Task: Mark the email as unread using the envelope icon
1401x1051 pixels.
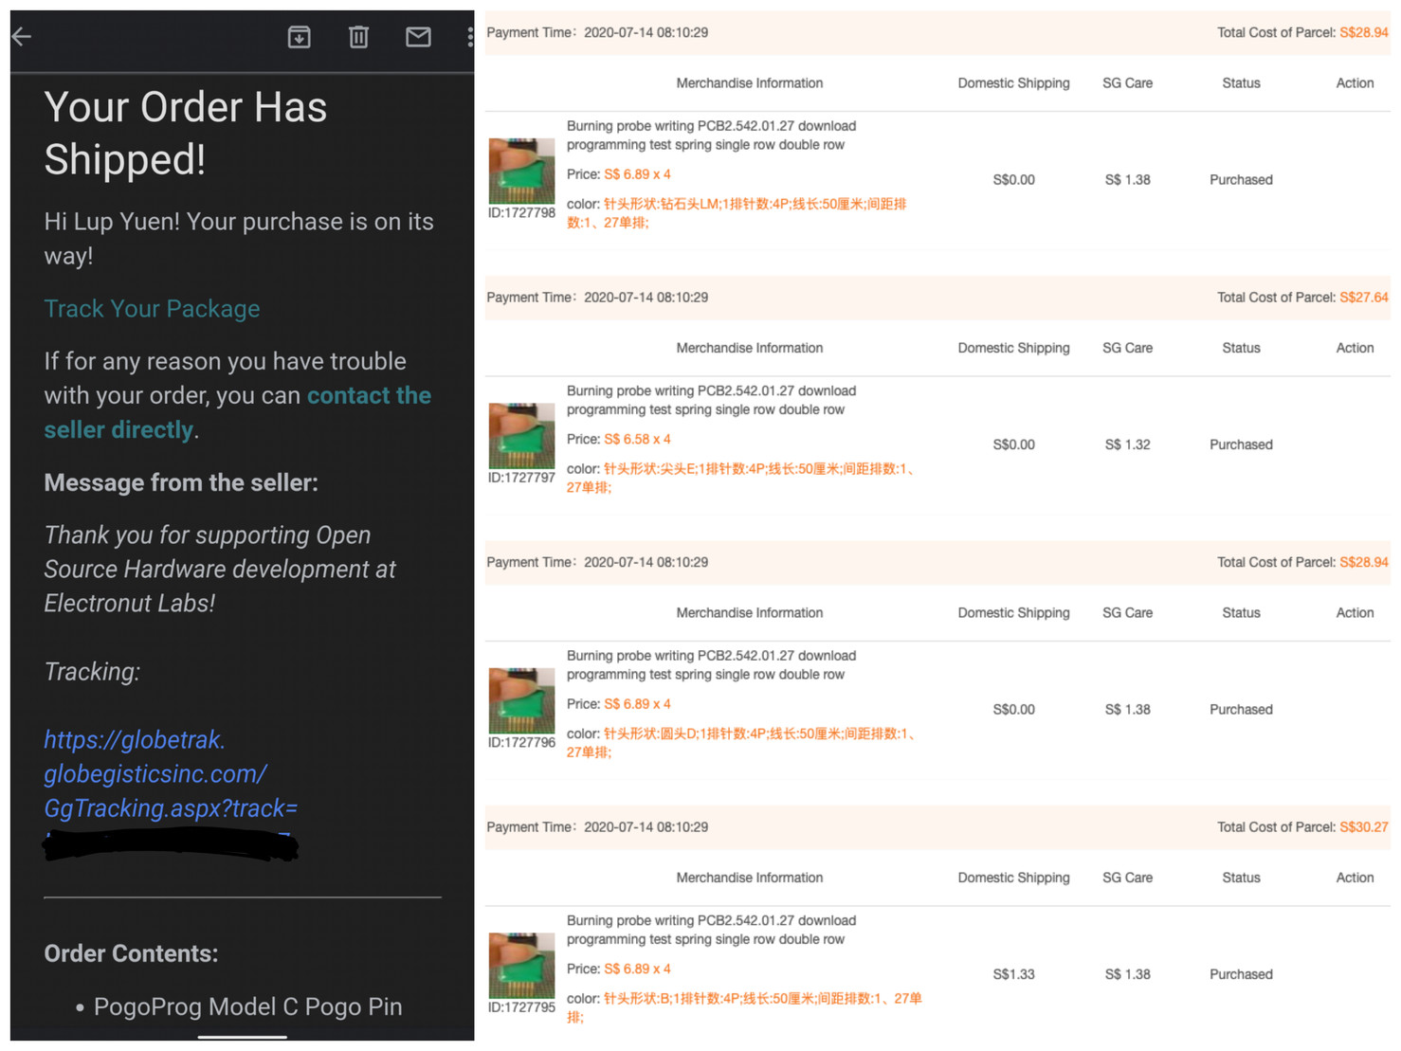Action: pyautogui.click(x=418, y=37)
